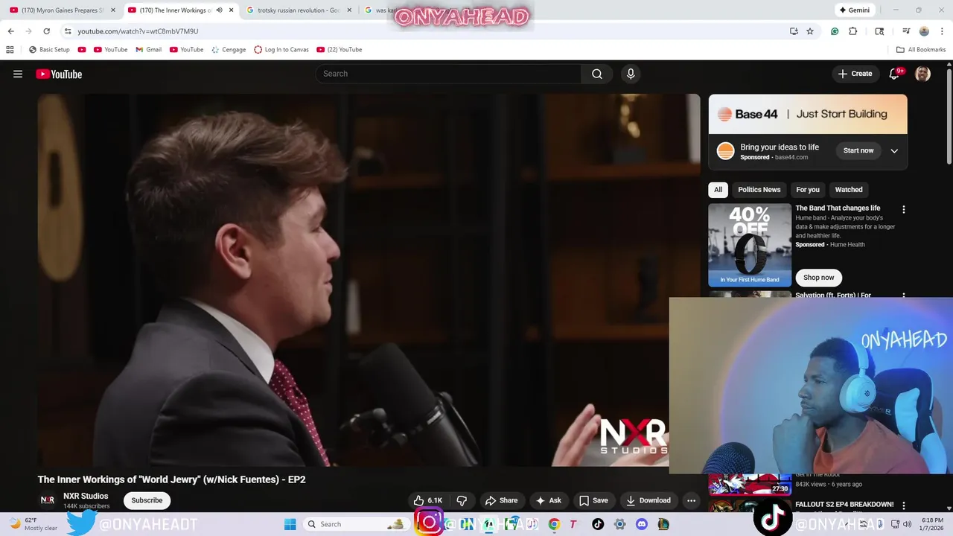Bookmark this page with star icon
The image size is (953, 536).
pyautogui.click(x=810, y=31)
